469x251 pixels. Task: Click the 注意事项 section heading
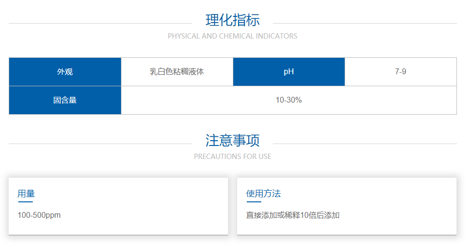232,141
